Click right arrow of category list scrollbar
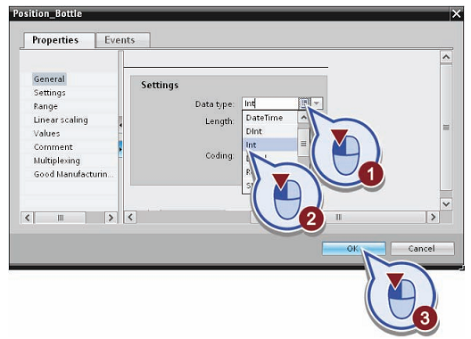This screenshot has height=339, width=471. (x=111, y=218)
